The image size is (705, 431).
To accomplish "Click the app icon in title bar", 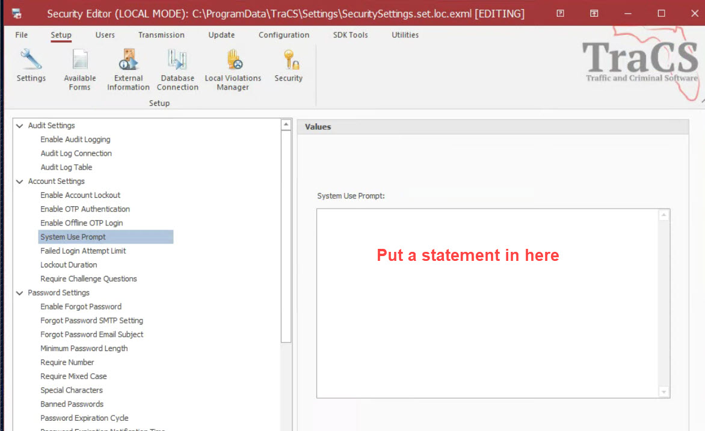I will click(x=17, y=13).
